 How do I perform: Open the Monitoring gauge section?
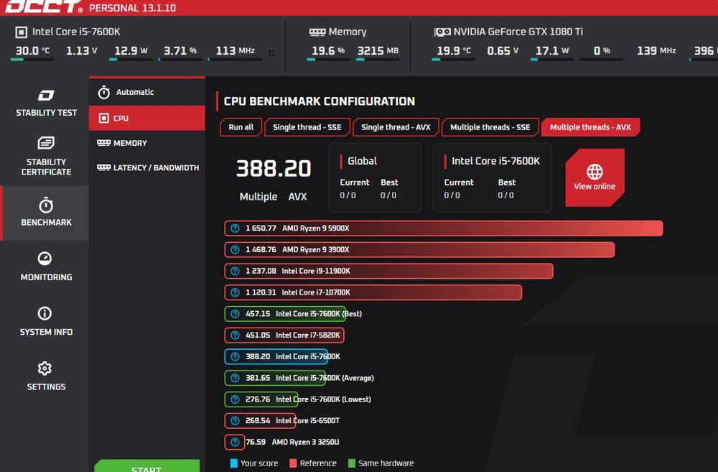click(x=46, y=267)
